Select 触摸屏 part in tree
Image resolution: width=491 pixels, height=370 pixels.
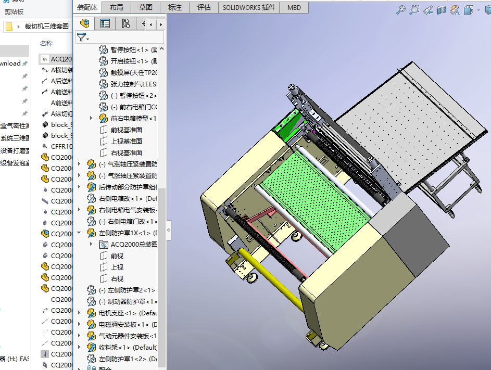[x=128, y=73]
